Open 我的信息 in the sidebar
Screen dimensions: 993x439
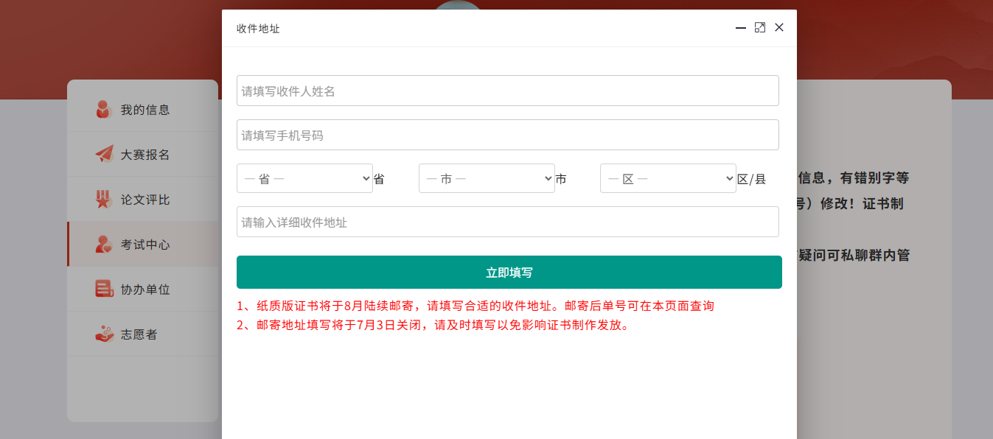[x=142, y=110]
